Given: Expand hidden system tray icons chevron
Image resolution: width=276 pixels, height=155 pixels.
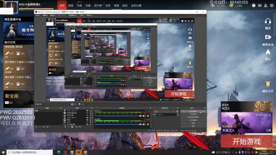Looking at the screenshot, I should [x=233, y=152].
